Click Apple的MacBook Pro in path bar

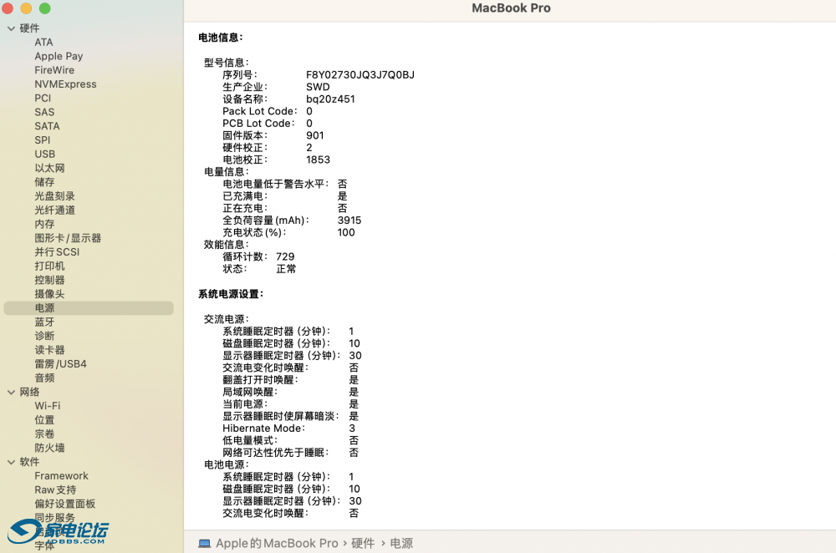tap(277, 544)
